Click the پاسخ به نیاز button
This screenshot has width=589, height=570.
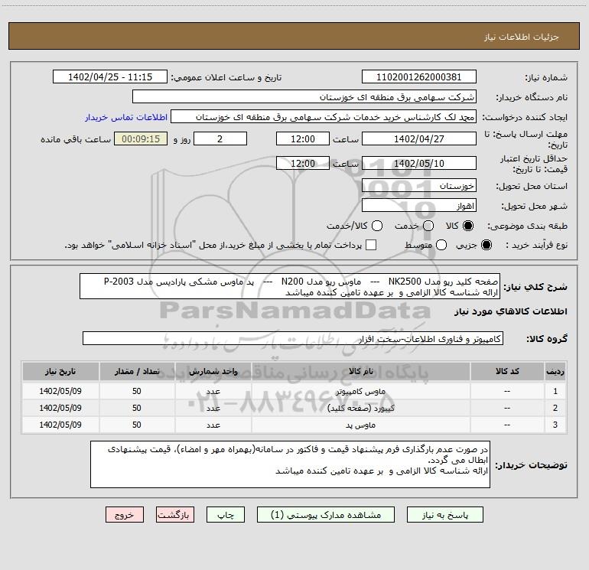(444, 514)
